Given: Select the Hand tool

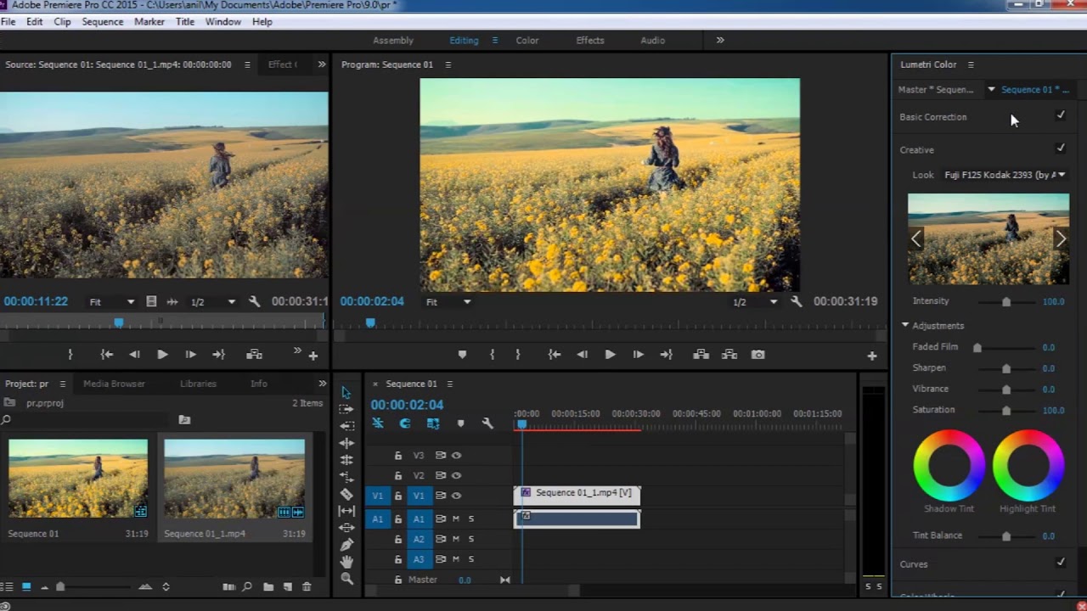Looking at the screenshot, I should (346, 562).
